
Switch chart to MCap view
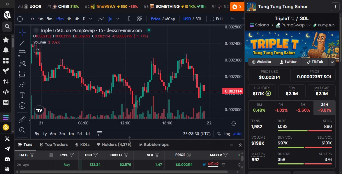pos(170,19)
